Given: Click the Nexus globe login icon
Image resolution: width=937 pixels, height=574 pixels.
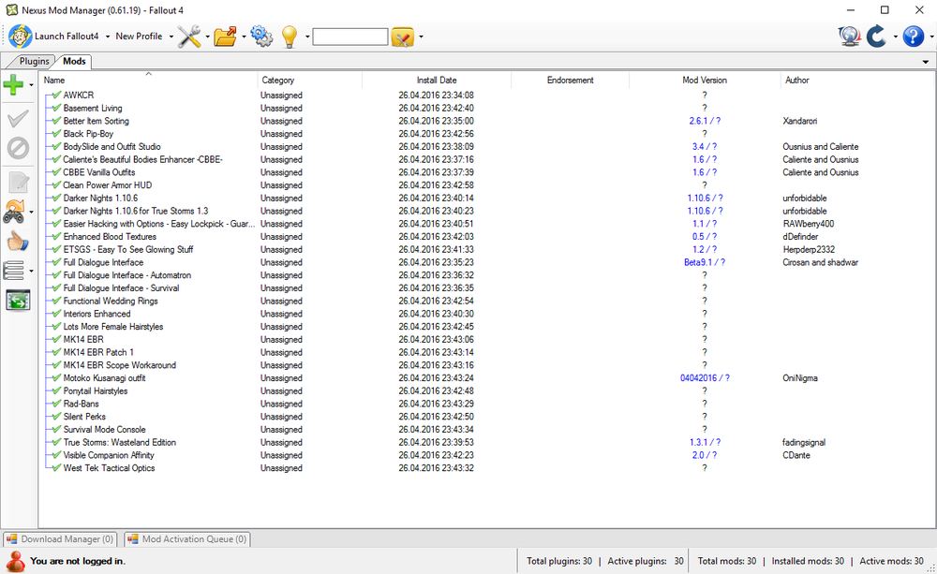Looking at the screenshot, I should click(x=849, y=37).
